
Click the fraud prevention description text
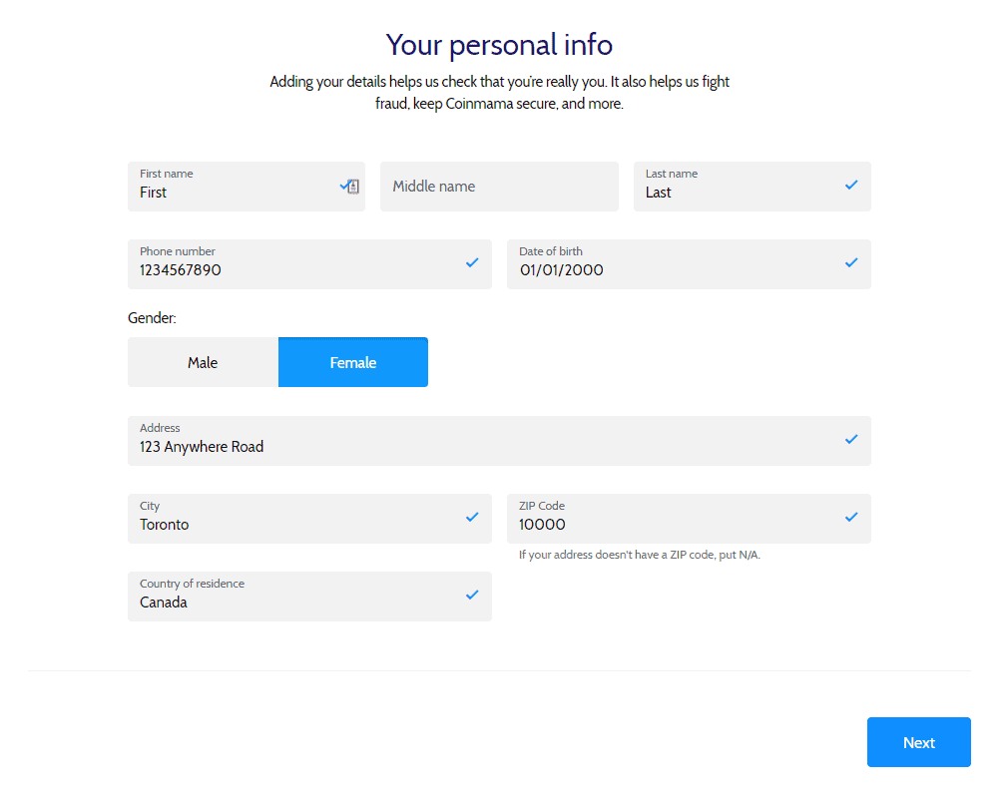click(x=499, y=92)
